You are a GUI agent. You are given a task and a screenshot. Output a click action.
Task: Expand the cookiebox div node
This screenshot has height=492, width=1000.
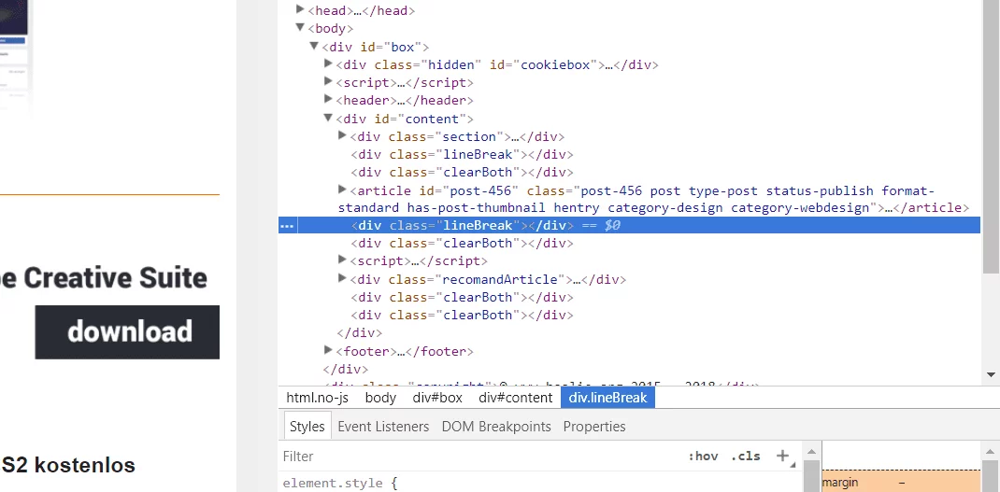click(328, 63)
